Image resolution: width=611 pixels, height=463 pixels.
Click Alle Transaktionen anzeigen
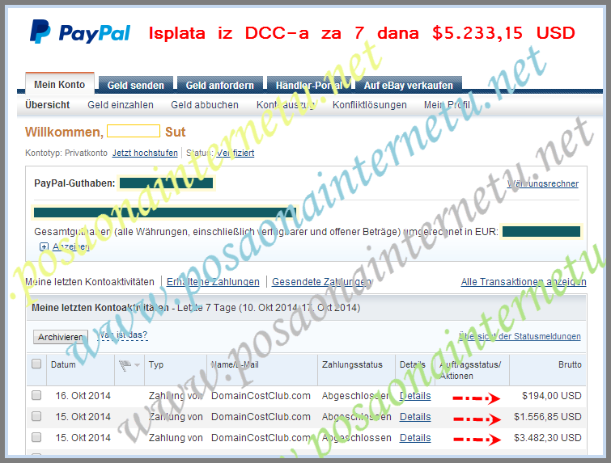[524, 282]
